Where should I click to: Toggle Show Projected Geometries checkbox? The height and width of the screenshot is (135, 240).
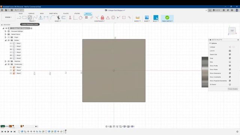tap(230, 81)
